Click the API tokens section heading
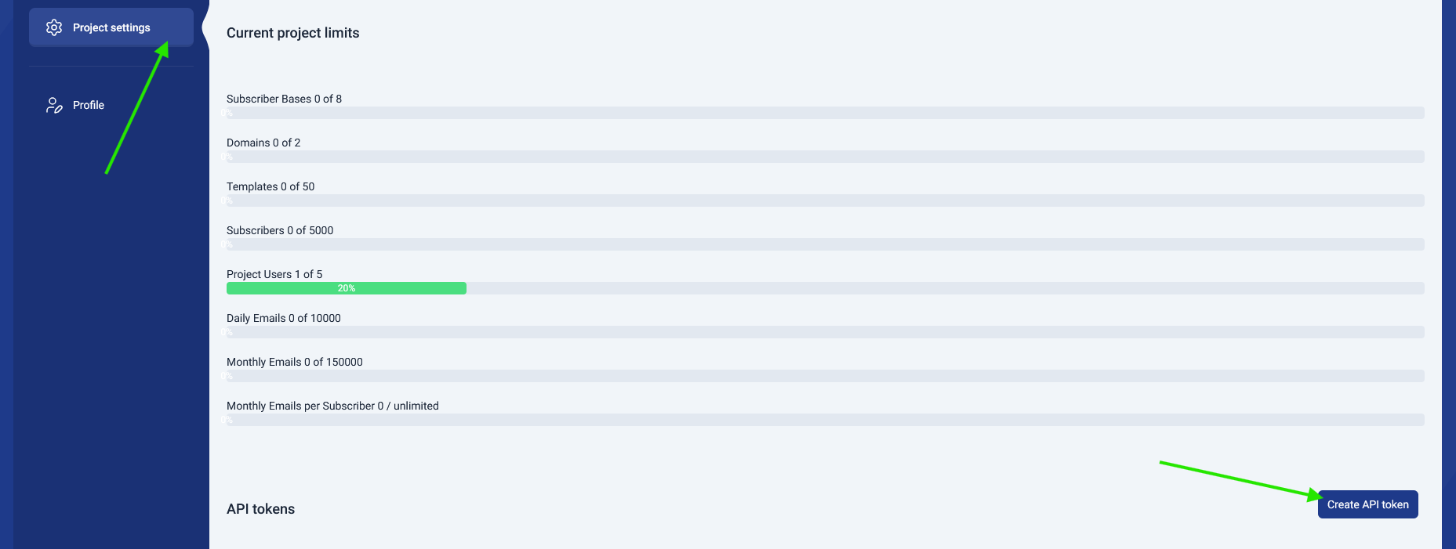The width and height of the screenshot is (1456, 549). coord(260,509)
